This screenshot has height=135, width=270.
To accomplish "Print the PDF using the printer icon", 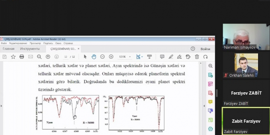I will (22, 57).
